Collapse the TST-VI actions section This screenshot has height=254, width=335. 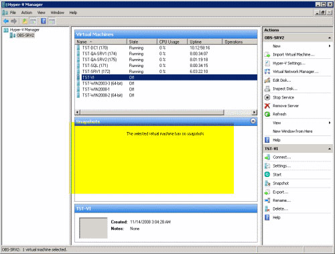pyautogui.click(x=330, y=149)
